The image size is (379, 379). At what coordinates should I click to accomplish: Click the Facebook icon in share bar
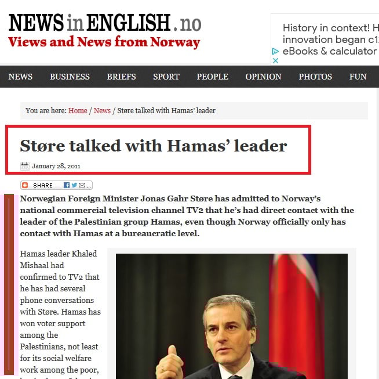coord(67,185)
